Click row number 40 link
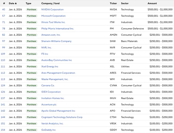174x133 pixels. pos(4,9)
